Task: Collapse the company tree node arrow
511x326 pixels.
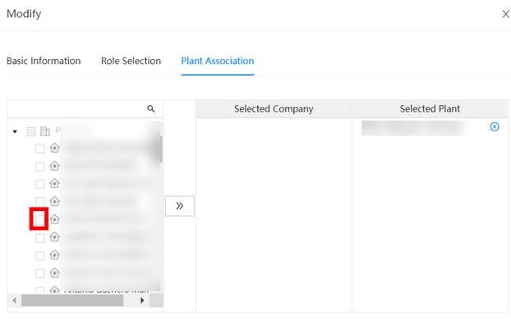Action: 15,131
